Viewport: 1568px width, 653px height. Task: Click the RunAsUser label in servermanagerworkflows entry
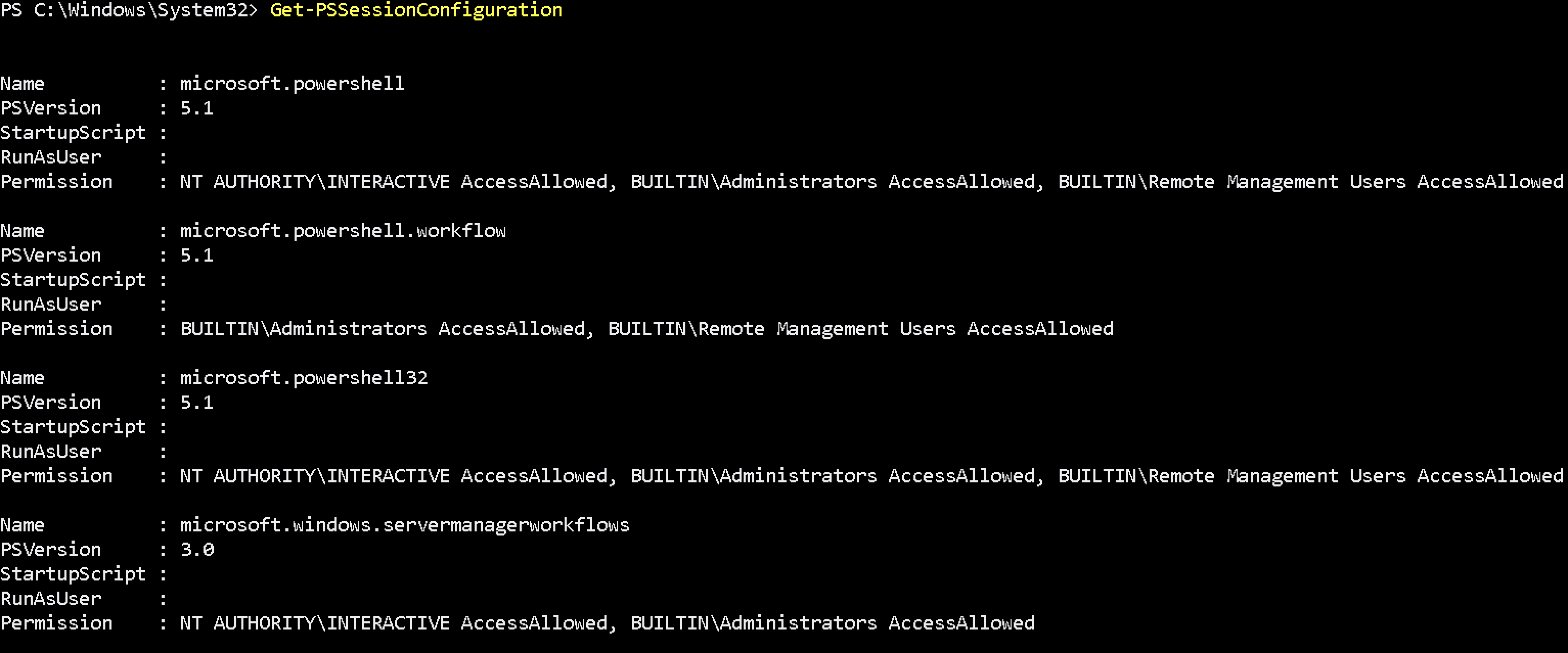[51, 599]
